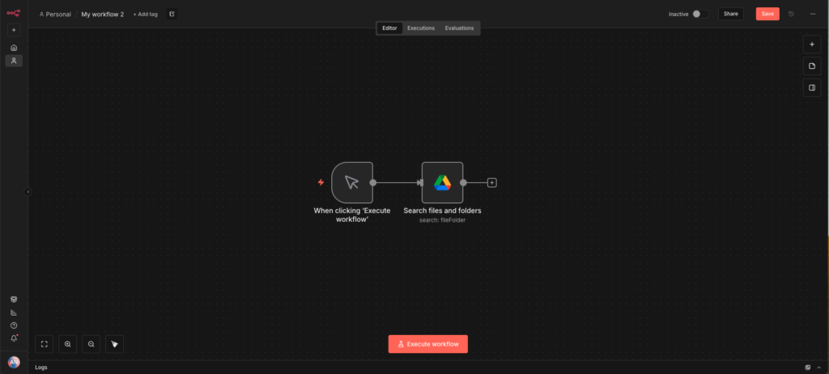This screenshot has width=829, height=374.
Task: Add a sticky note to canvas
Action: 811,66
